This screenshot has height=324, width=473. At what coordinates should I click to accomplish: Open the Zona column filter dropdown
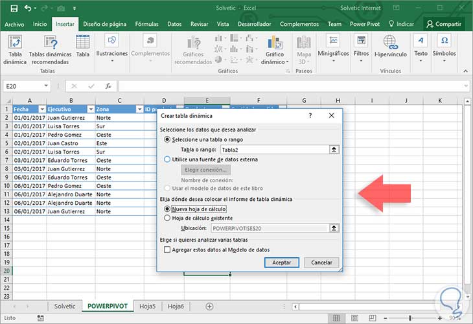point(139,110)
